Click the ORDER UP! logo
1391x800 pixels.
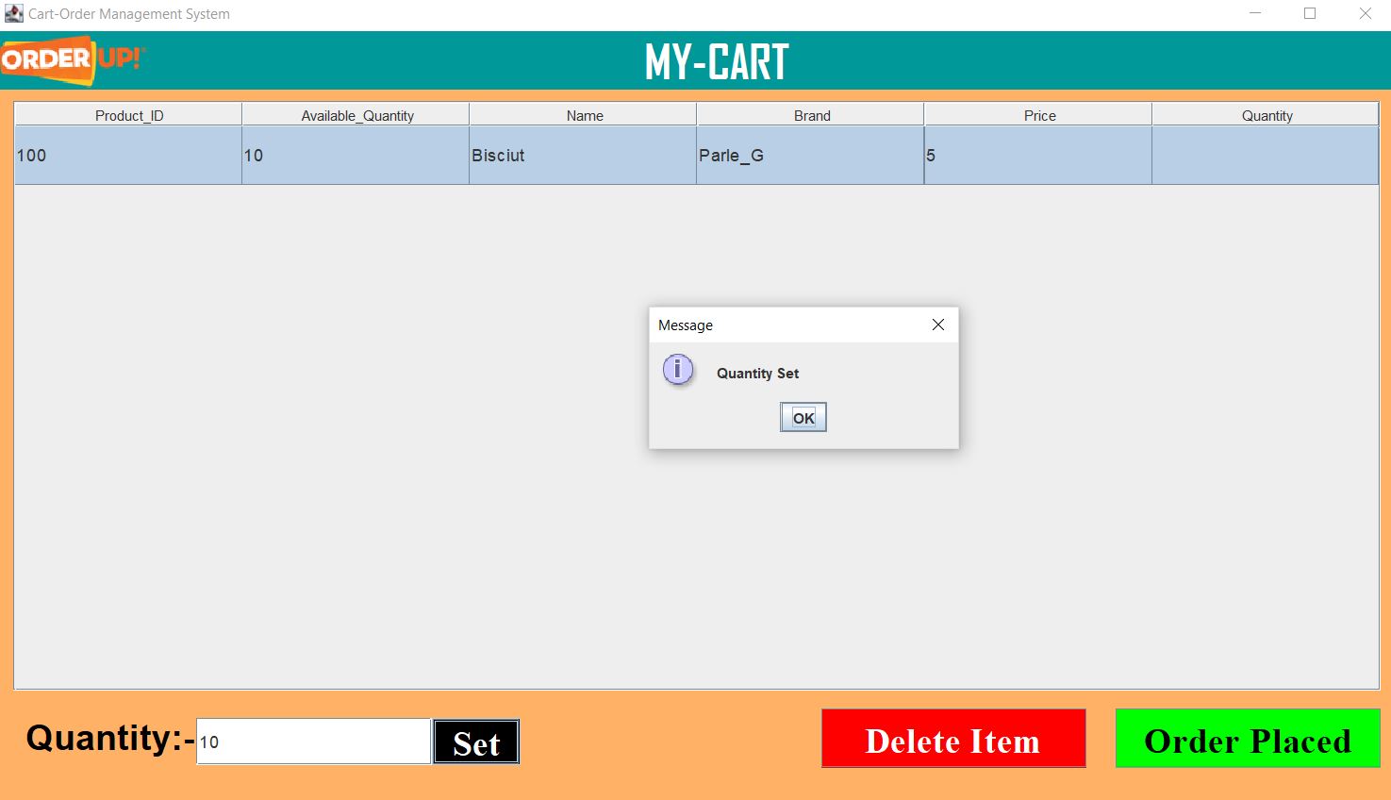(x=71, y=60)
